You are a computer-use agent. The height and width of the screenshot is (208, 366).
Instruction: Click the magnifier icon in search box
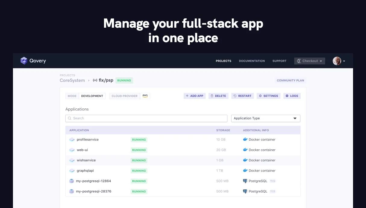(x=70, y=118)
